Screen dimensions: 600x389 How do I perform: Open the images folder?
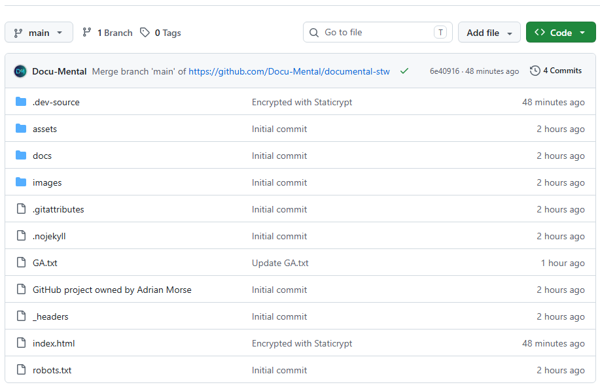47,183
